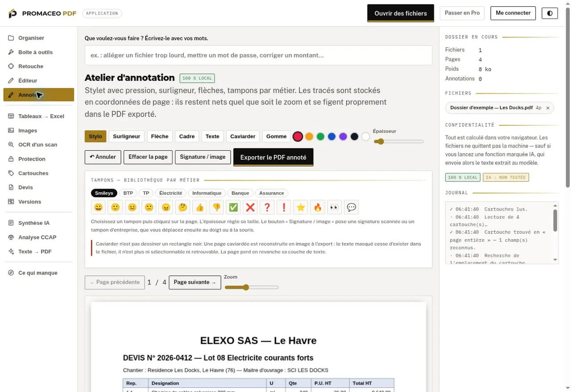Pick the red ink color swatch
Viewport: 571px width, 392px height.
click(x=298, y=136)
